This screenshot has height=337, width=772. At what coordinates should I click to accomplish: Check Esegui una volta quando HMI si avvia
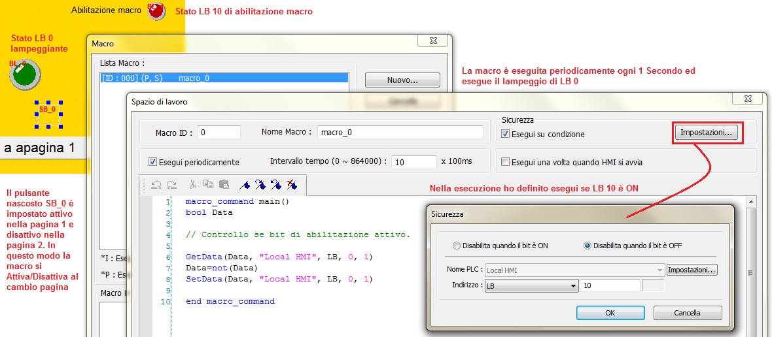click(505, 161)
